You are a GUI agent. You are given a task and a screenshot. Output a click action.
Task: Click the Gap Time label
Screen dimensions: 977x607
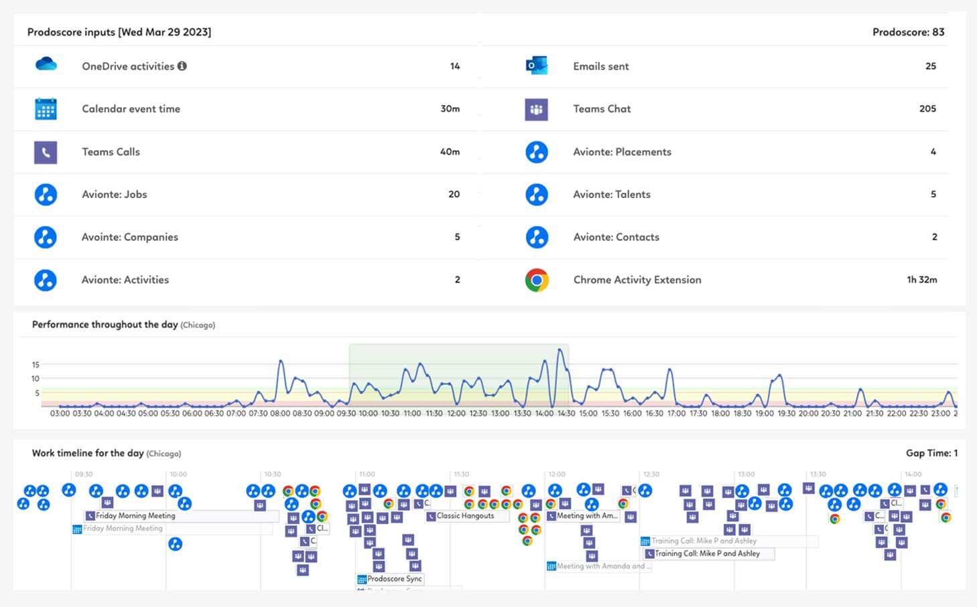932,453
